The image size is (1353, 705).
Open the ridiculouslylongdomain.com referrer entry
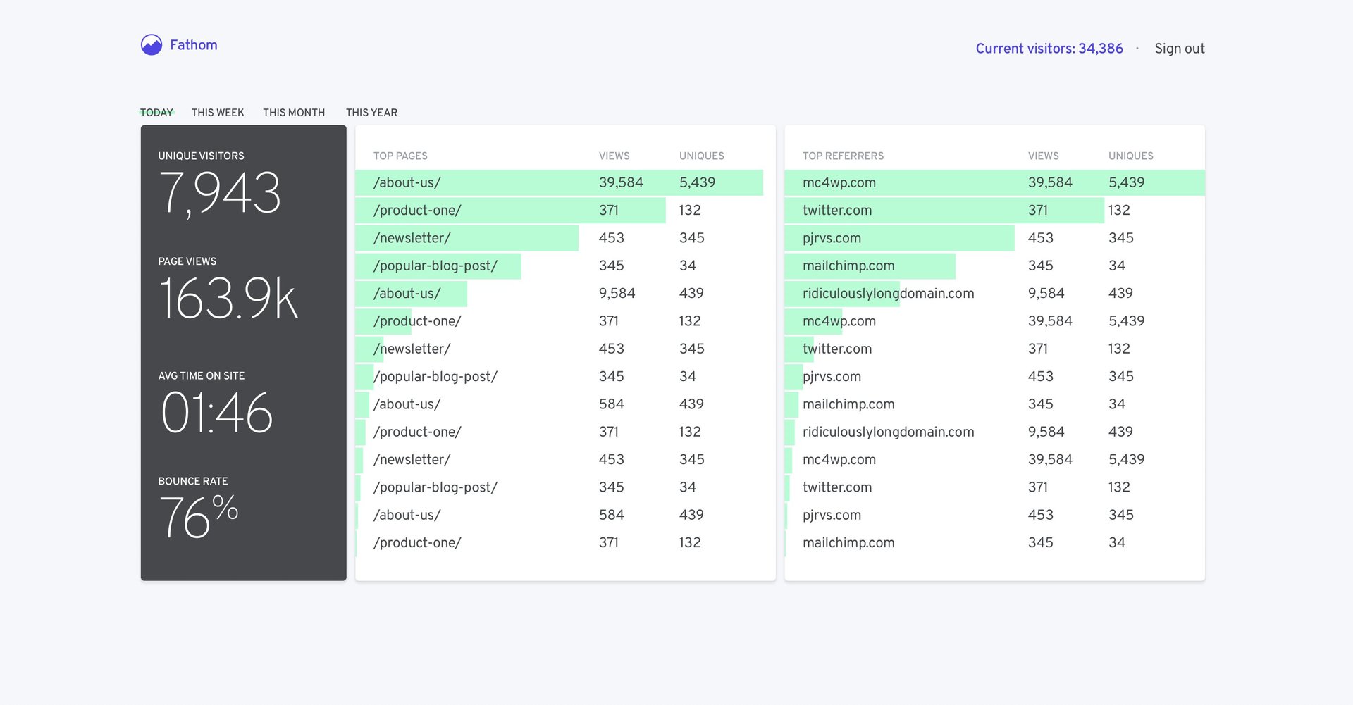tap(888, 293)
